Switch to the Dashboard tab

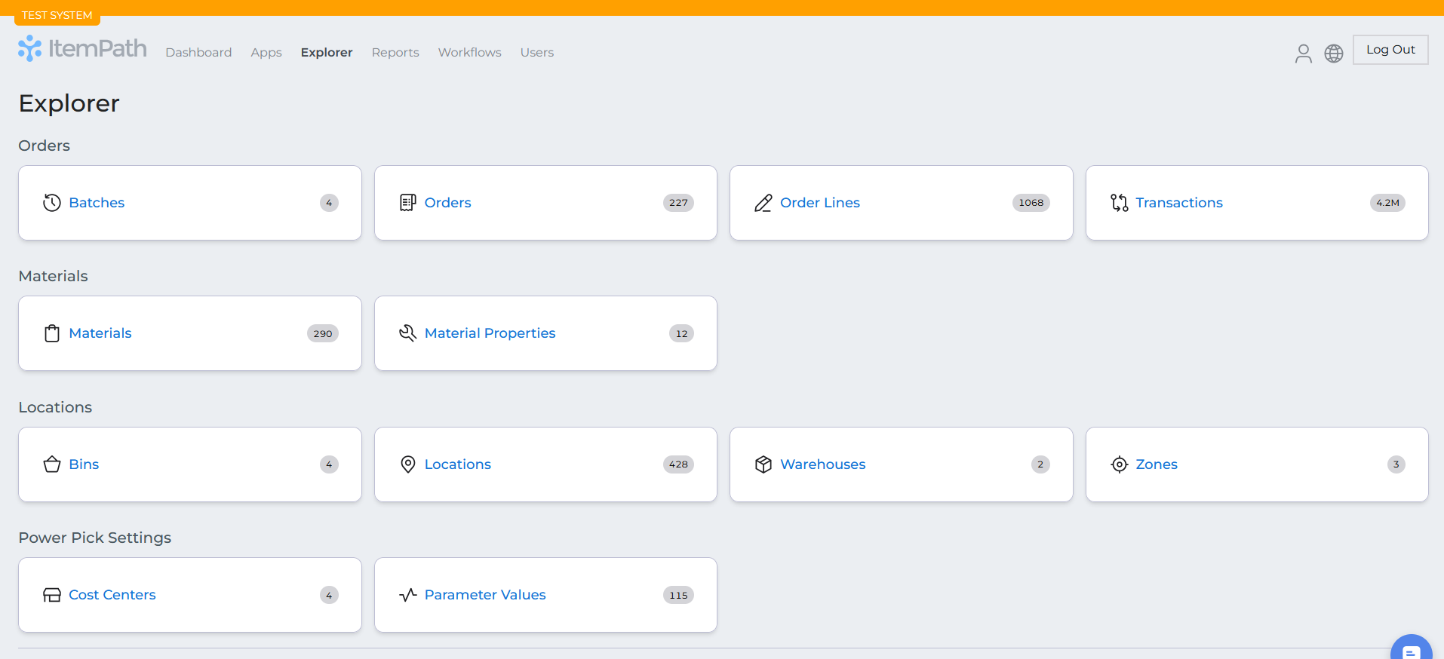(x=198, y=53)
